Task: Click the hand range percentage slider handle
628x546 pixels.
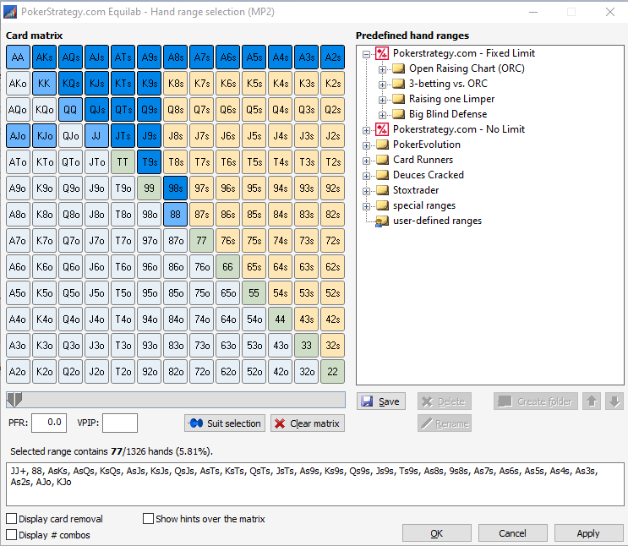Action: click(14, 399)
